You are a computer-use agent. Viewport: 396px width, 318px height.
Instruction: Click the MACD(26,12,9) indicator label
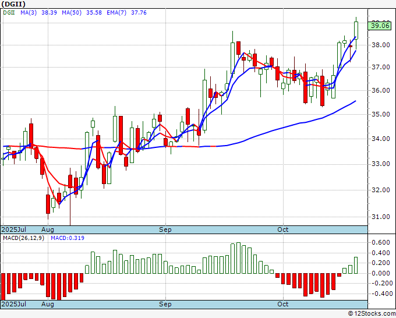coord(23,238)
